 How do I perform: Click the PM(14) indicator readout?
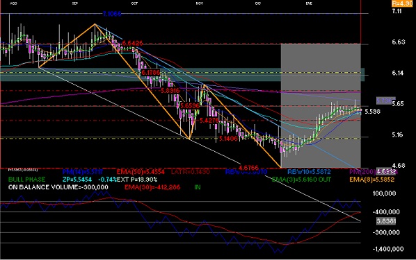(83, 172)
